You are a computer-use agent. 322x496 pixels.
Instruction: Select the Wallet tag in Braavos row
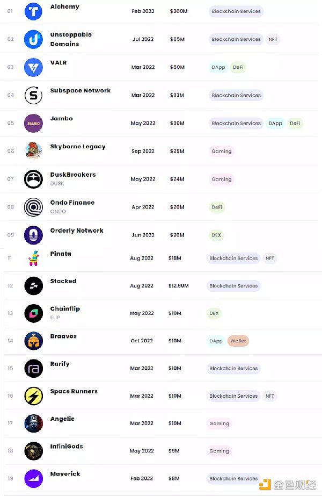tap(238, 341)
